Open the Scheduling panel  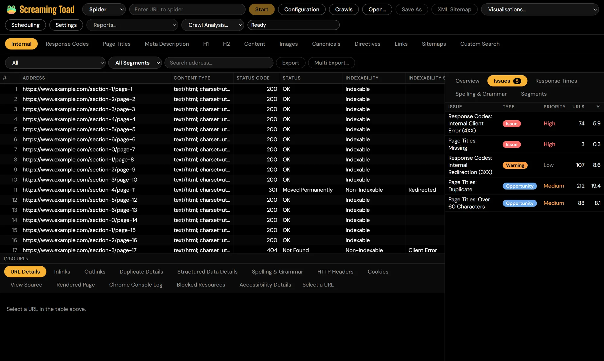(x=25, y=25)
